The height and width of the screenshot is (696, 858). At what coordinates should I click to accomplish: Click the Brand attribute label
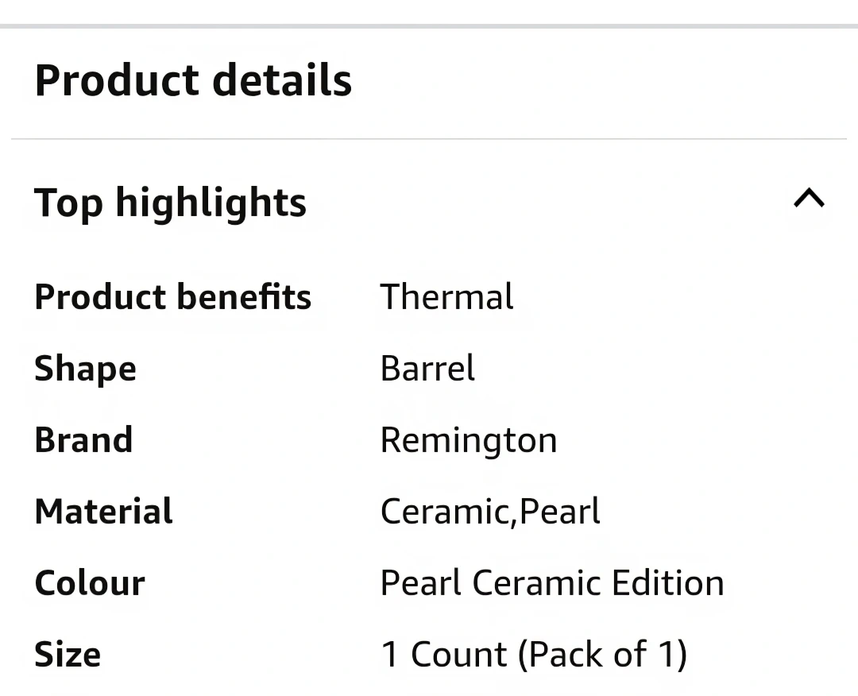[83, 440]
